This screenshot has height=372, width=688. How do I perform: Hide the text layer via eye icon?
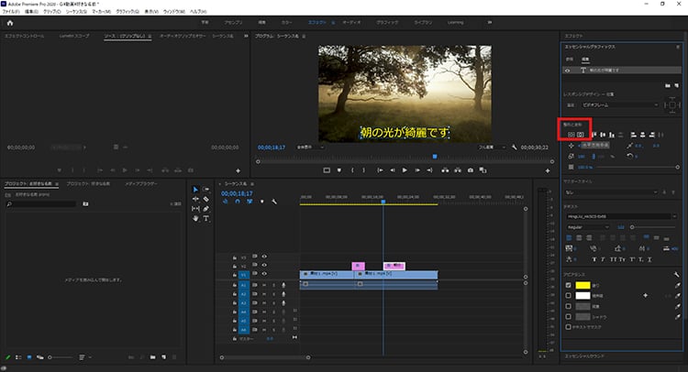[x=568, y=71]
